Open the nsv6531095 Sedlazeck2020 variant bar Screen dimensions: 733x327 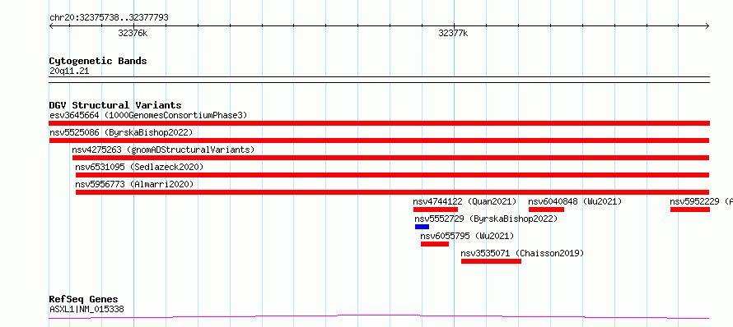[x=392, y=175]
